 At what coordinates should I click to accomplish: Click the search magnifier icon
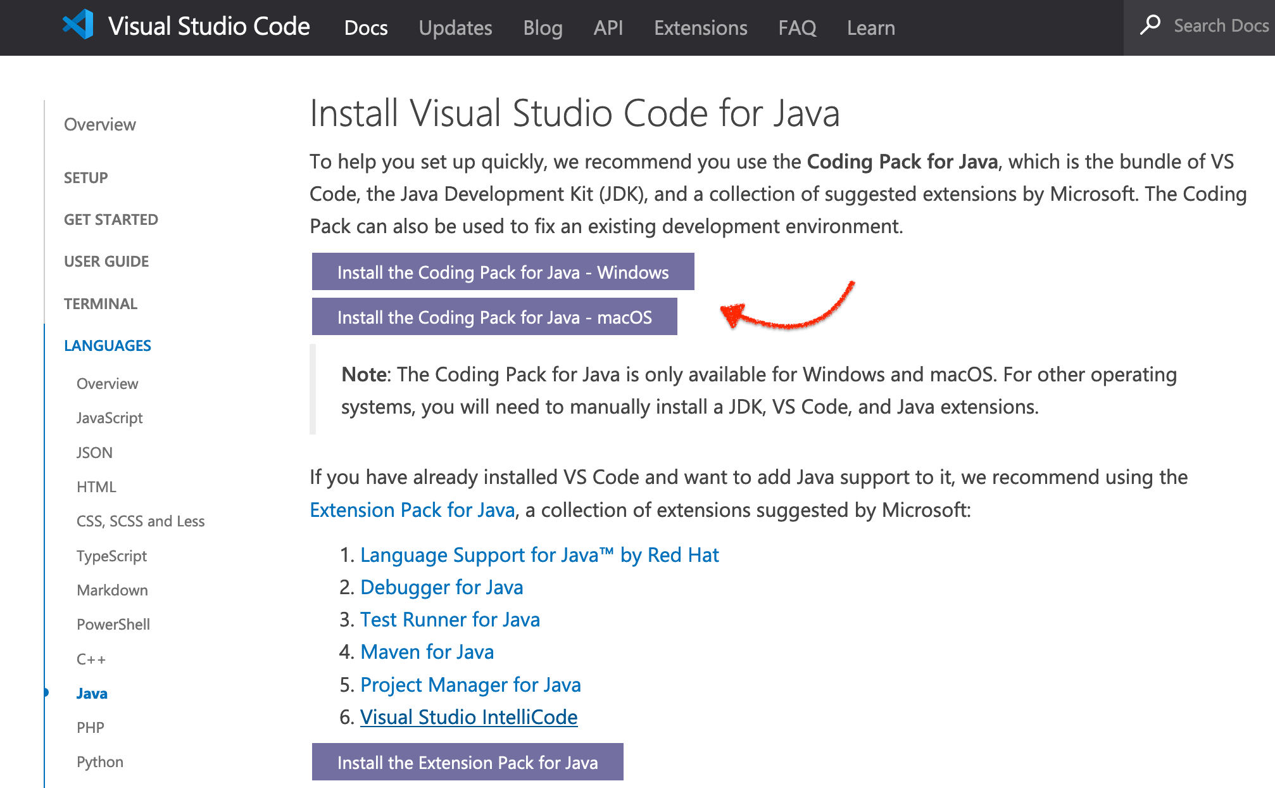point(1150,25)
